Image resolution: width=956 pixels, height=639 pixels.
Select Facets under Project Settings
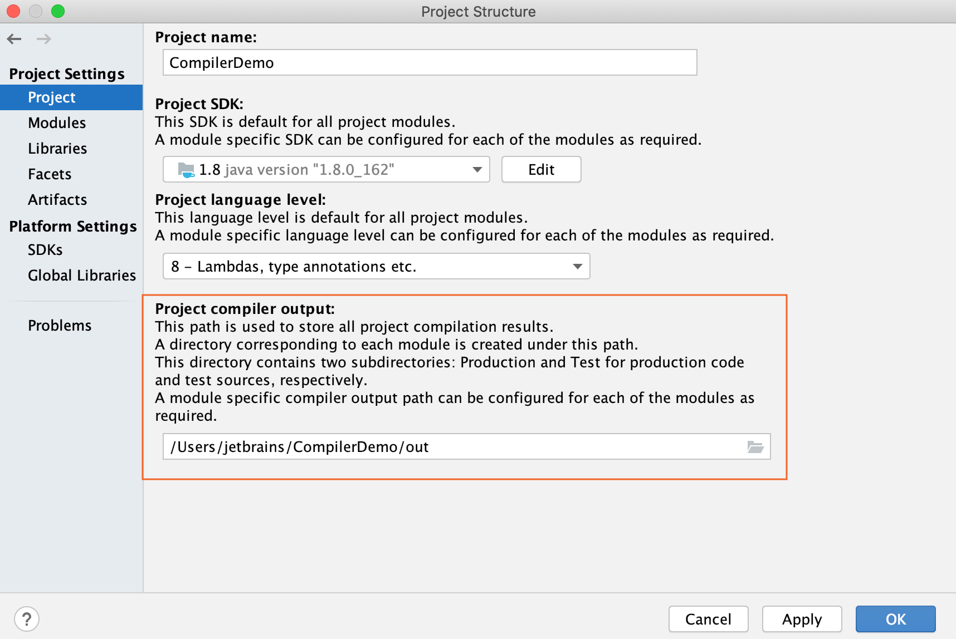coord(50,174)
